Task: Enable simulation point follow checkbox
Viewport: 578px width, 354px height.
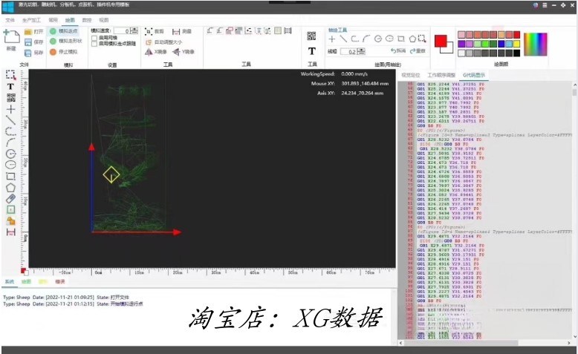Action: tap(94, 44)
